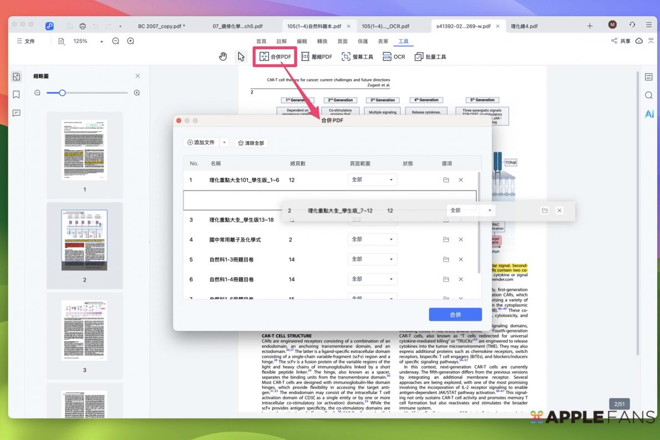Expand the arrow beside 添加文件
The height and width of the screenshot is (440, 660).
tap(224, 142)
